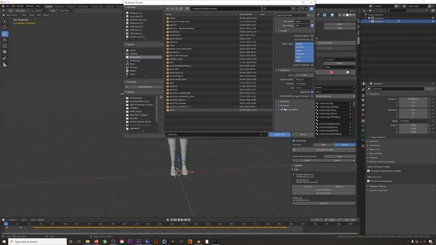
Task: Click Cancel in the file browser
Action: tap(302, 135)
